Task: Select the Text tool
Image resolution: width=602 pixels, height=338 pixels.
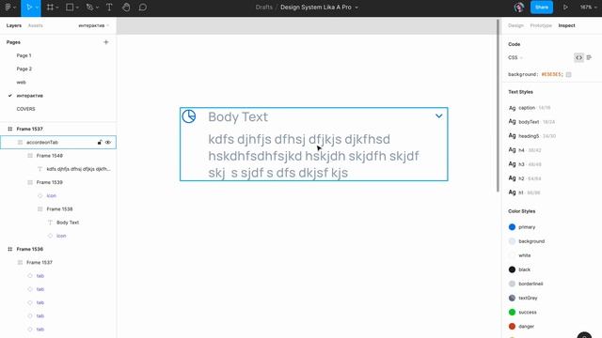Action: tap(109, 8)
